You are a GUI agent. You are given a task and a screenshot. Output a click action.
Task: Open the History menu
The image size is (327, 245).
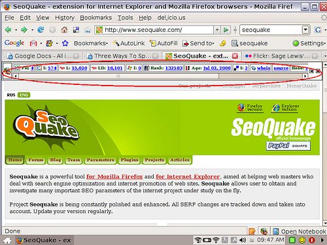tap(65, 18)
